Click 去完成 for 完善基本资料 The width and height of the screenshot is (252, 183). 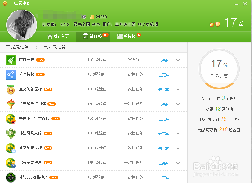(164, 163)
